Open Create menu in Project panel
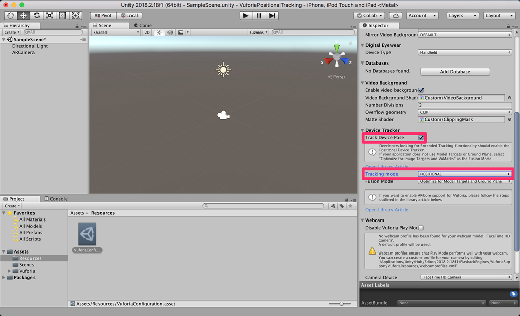The width and height of the screenshot is (520, 316). coord(12,206)
